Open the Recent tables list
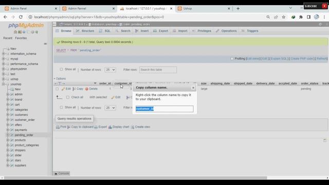 pyautogui.click(x=8, y=38)
